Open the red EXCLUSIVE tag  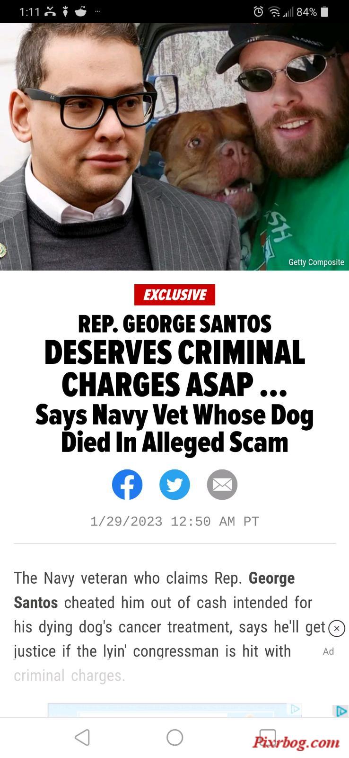(174, 295)
